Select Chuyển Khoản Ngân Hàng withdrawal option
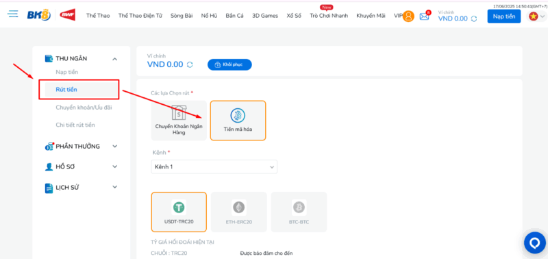This screenshot has width=548, height=259. click(179, 121)
